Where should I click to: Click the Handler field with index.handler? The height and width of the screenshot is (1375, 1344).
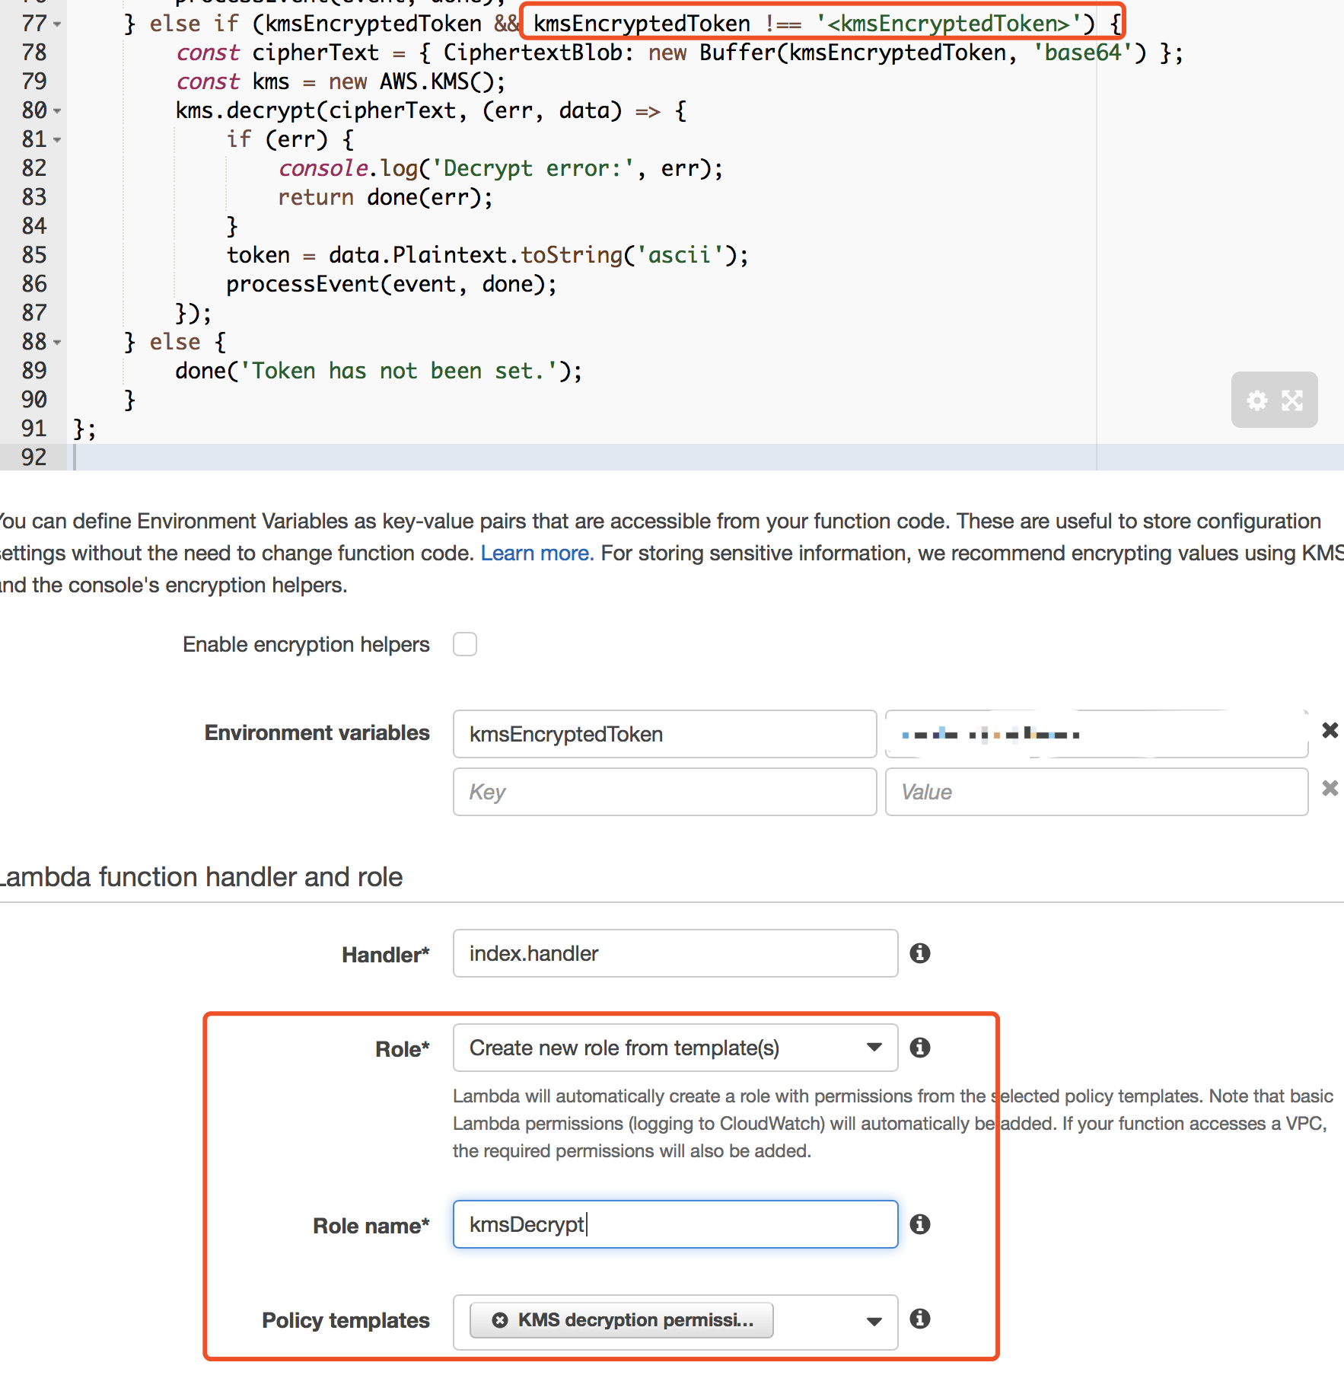(675, 953)
